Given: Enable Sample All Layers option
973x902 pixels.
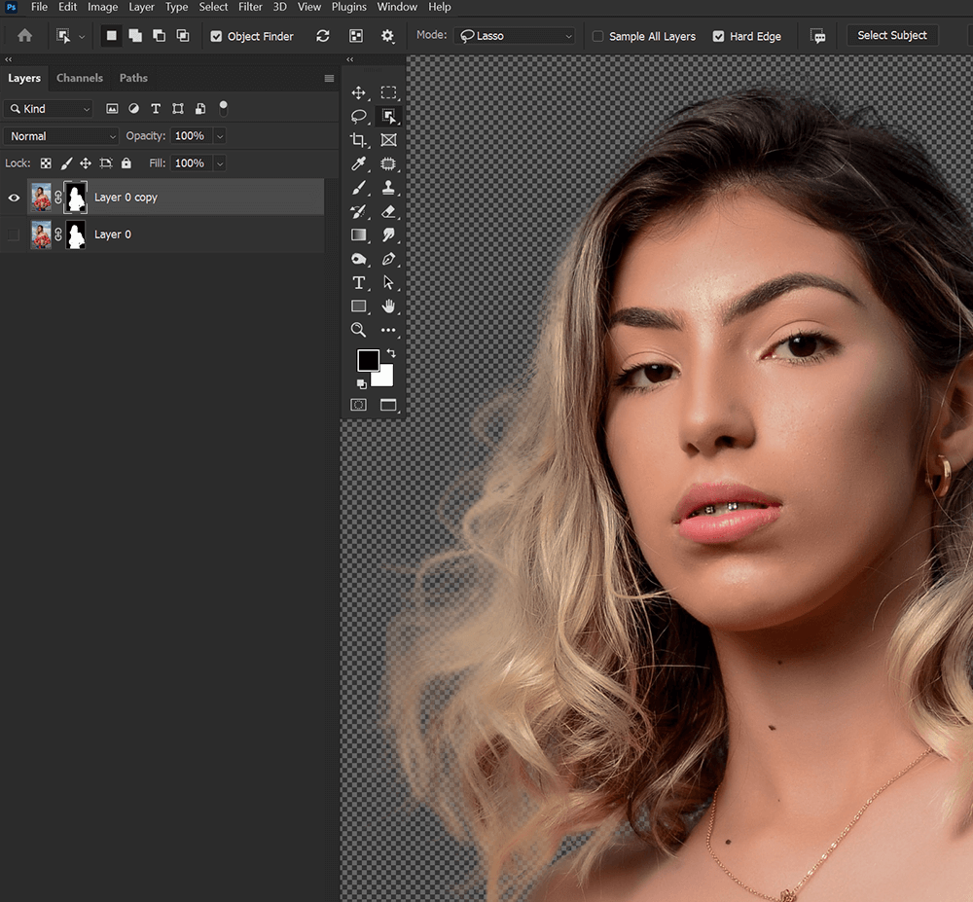Looking at the screenshot, I should click(597, 37).
